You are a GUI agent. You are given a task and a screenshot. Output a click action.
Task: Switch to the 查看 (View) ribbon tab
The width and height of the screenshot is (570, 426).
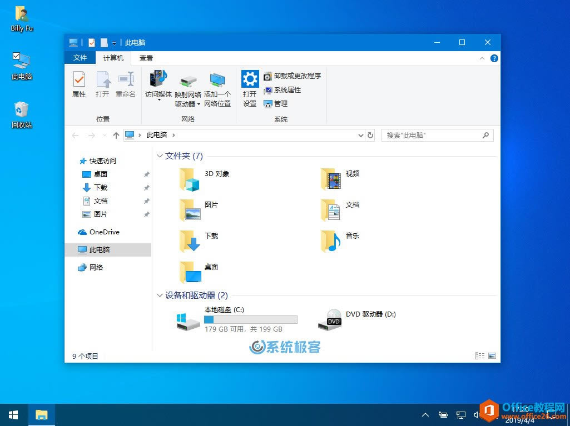point(146,58)
